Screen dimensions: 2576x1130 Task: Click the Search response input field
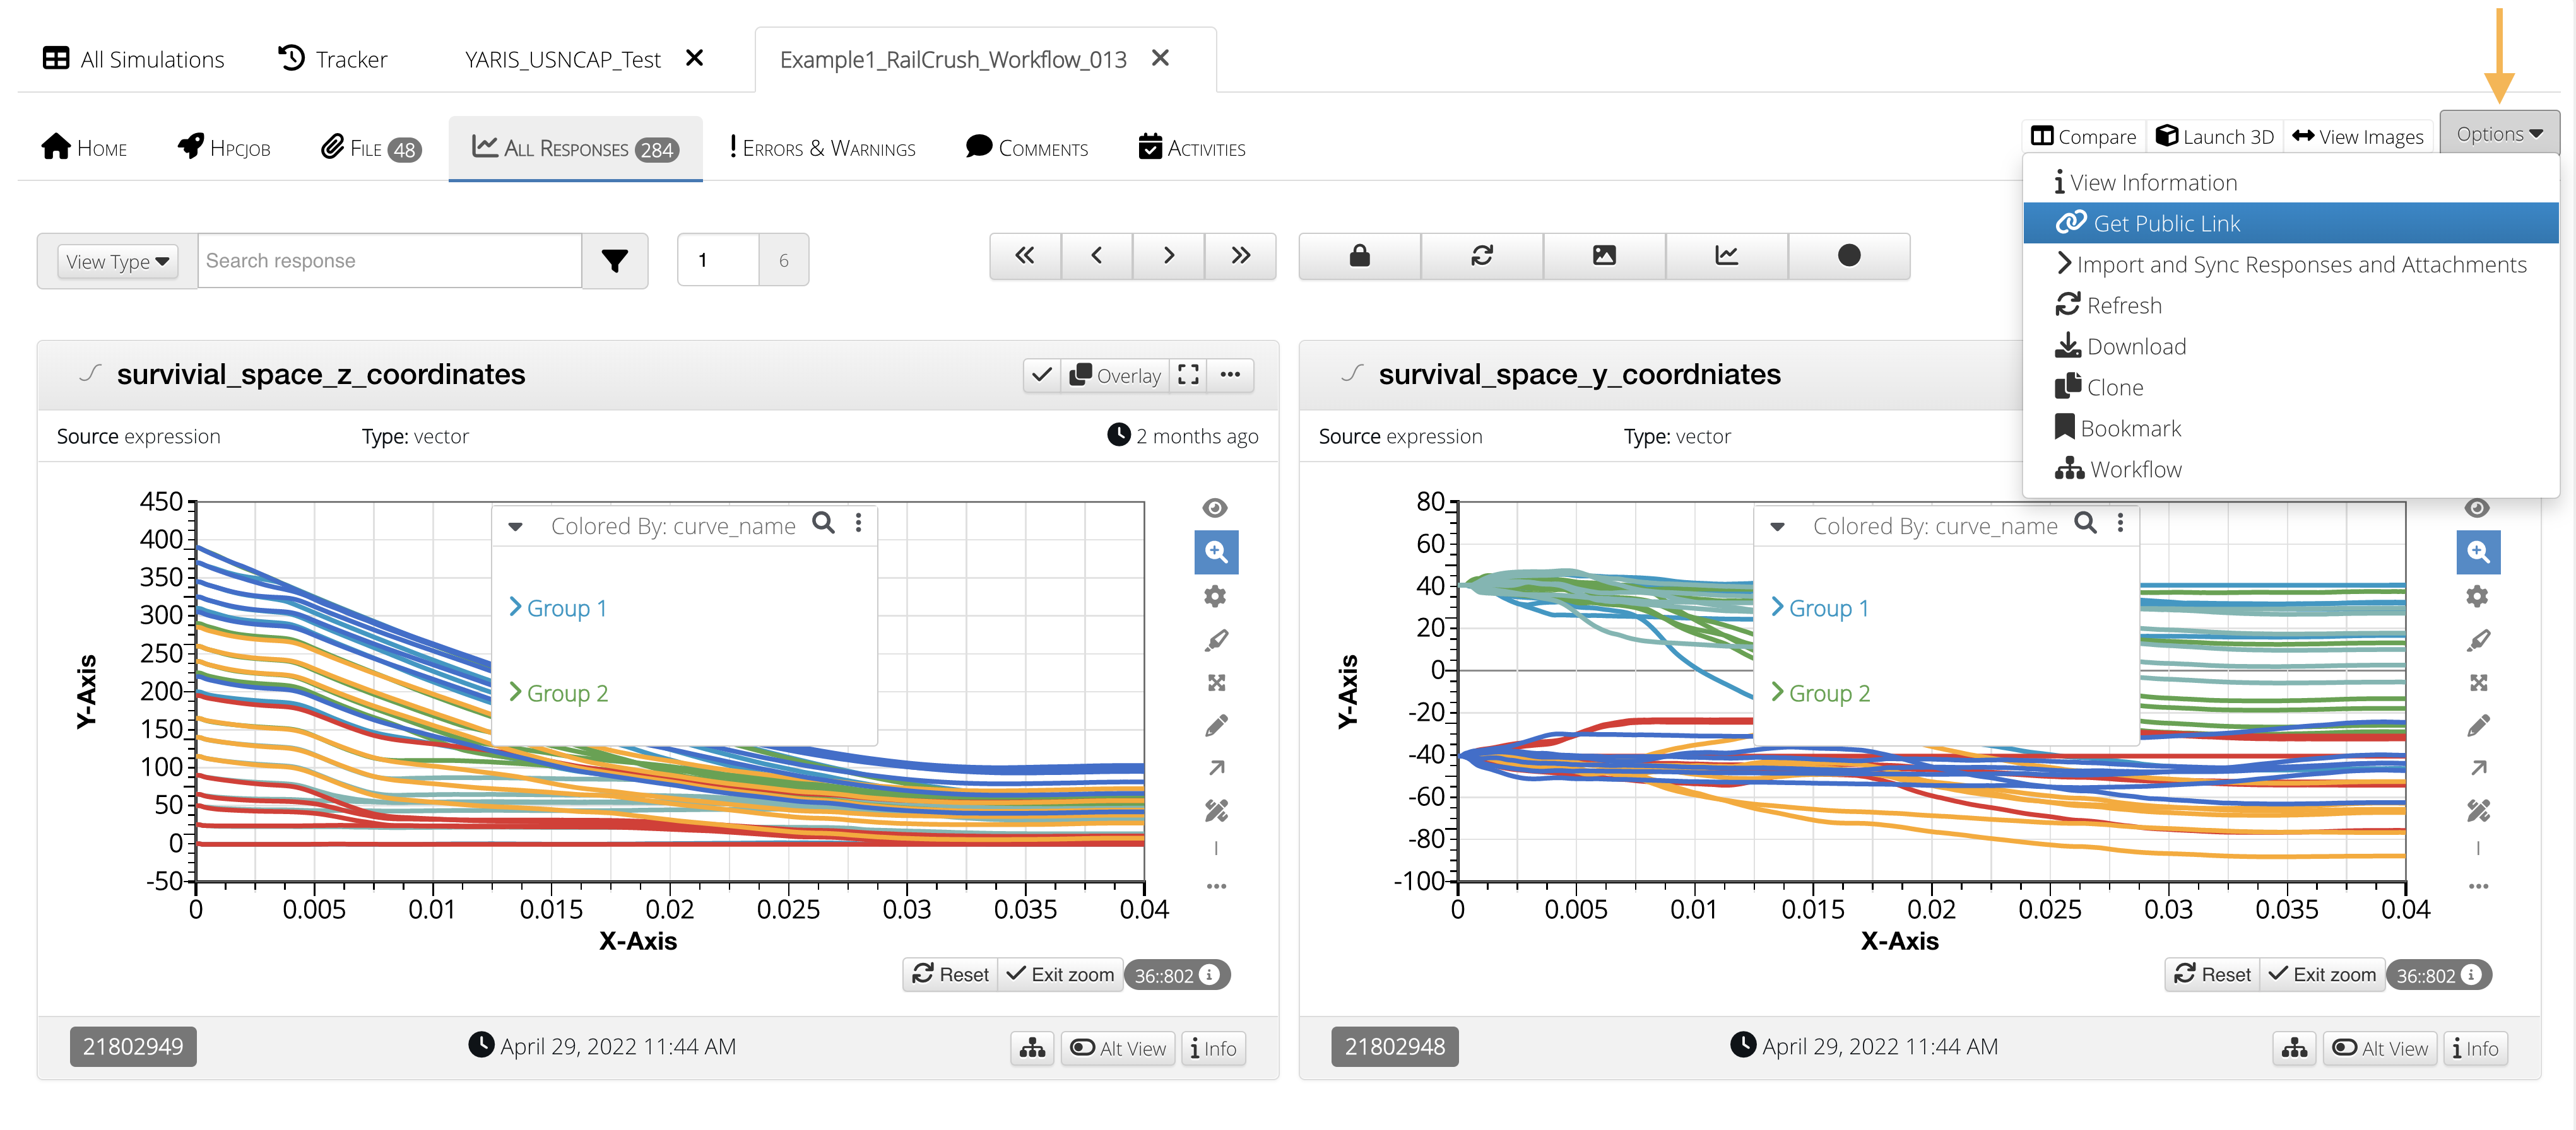point(390,262)
